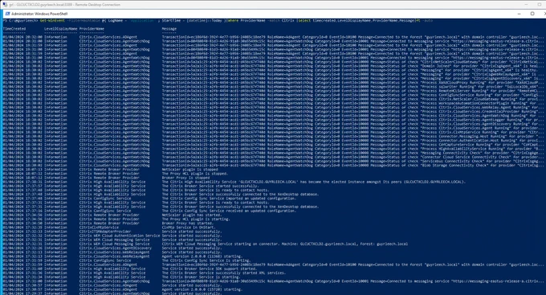Image resolution: width=546 pixels, height=295 pixels.
Task: Click the Remote Desktop Connection title bar icon
Action: 5,5
